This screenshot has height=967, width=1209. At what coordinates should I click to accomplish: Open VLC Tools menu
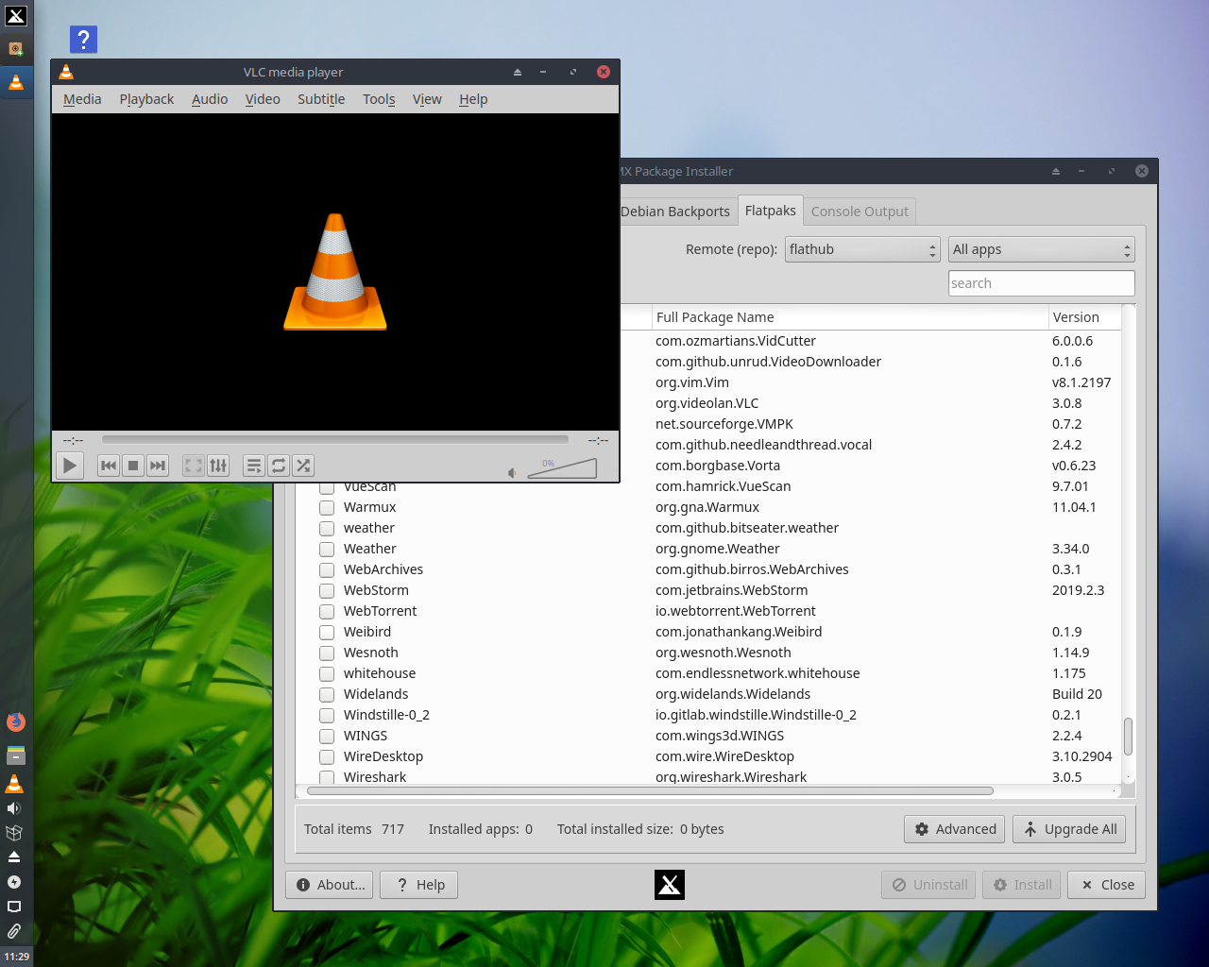tap(379, 99)
